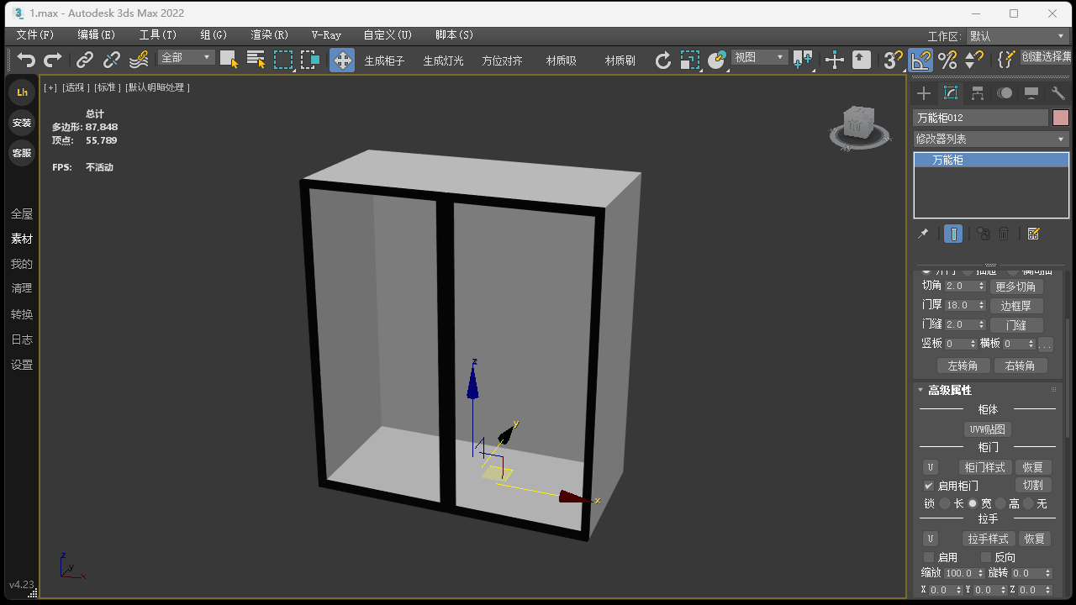The height and width of the screenshot is (605, 1076).
Task: Collapse the 高级属性 rollout
Action: 949,390
